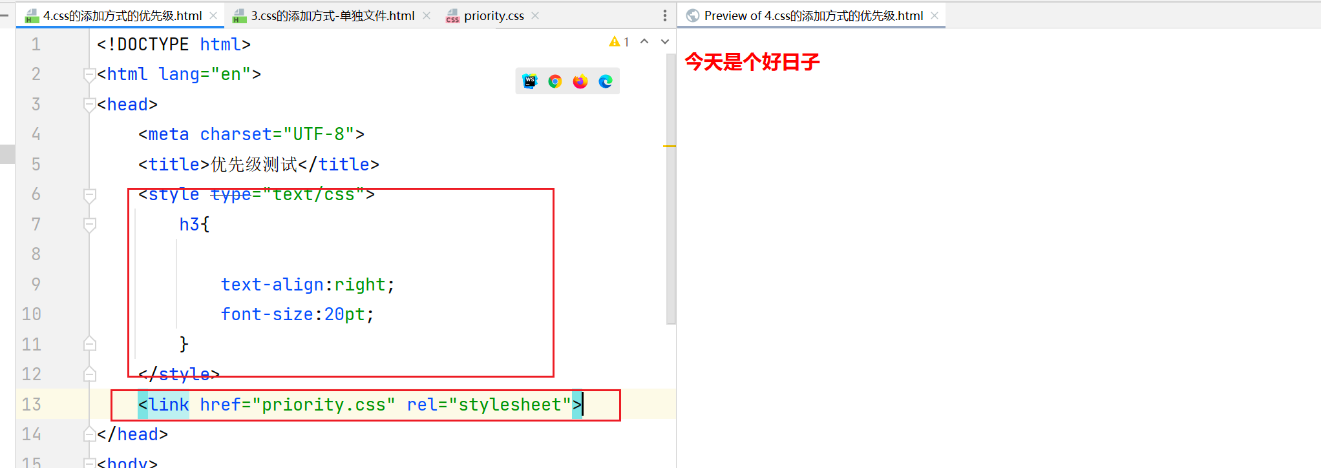Click the head closing fold marker line 14
The width and height of the screenshot is (1321, 468).
pos(90,434)
